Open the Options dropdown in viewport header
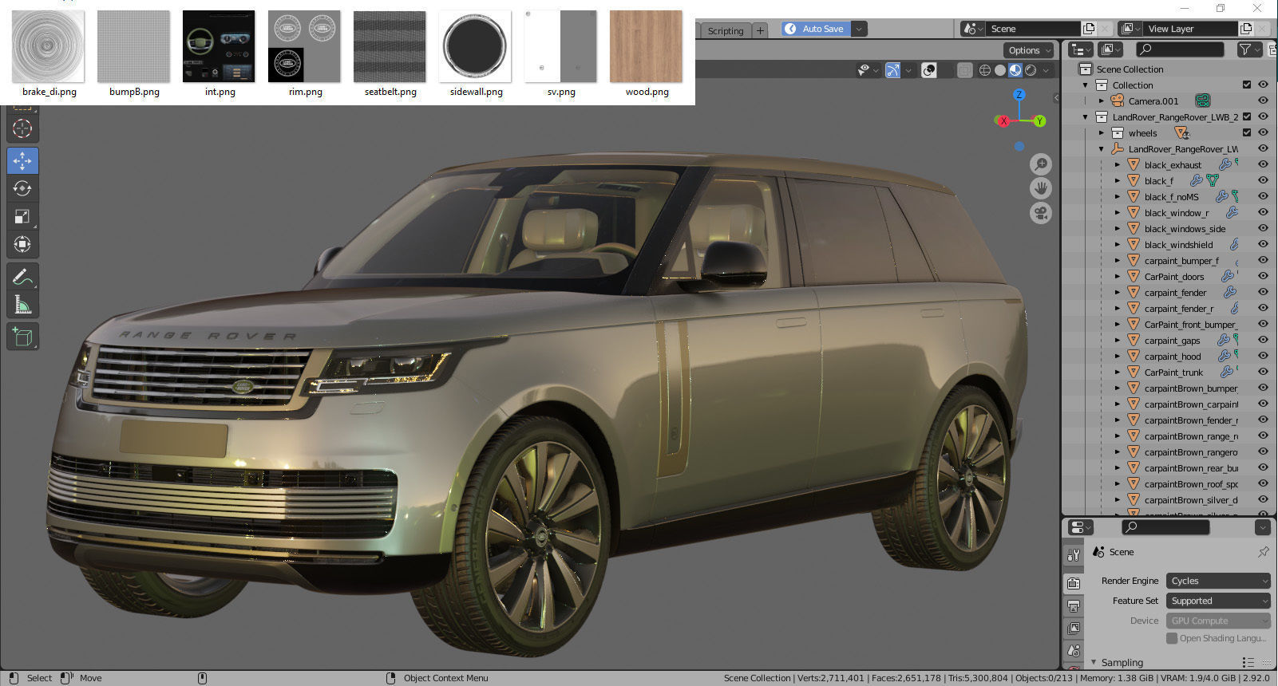Image resolution: width=1278 pixels, height=686 pixels. pos(1029,50)
